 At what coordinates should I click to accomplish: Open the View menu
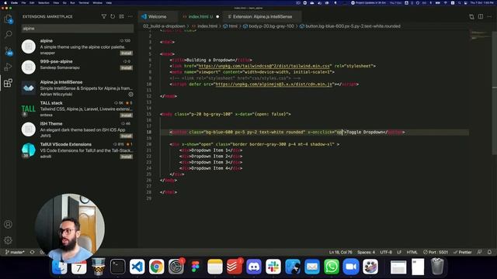(x=56, y=3)
